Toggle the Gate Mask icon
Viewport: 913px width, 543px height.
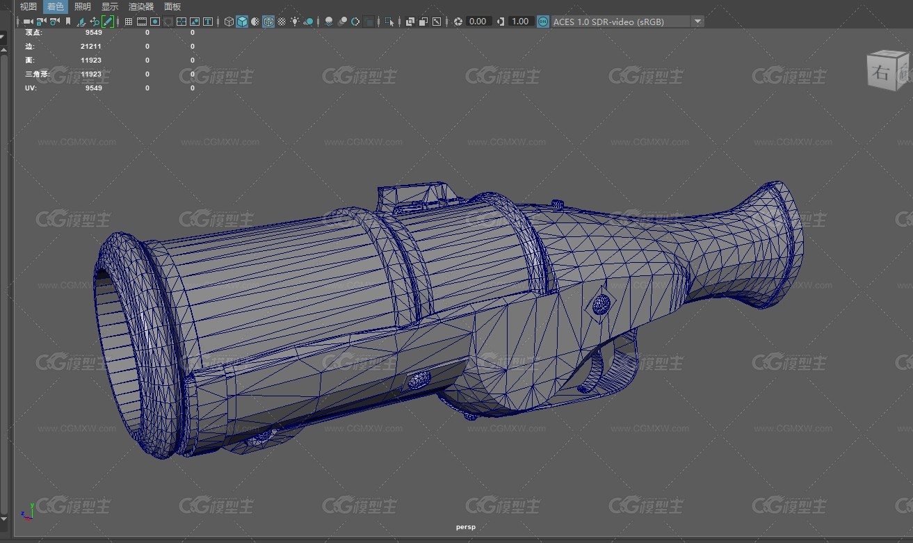(168, 22)
